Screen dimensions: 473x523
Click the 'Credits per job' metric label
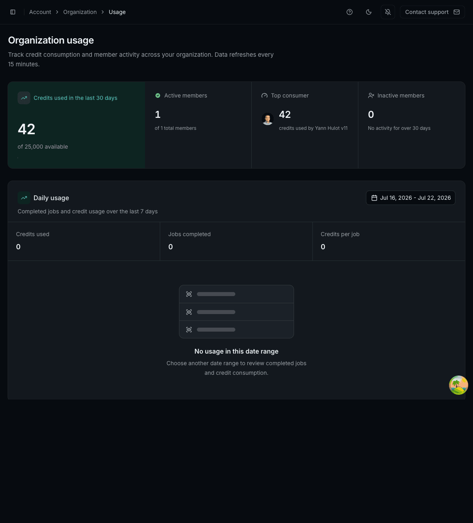coord(340,234)
